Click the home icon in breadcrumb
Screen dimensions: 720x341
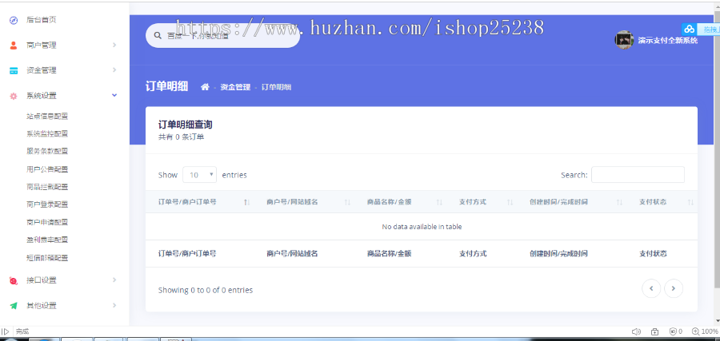(x=205, y=87)
